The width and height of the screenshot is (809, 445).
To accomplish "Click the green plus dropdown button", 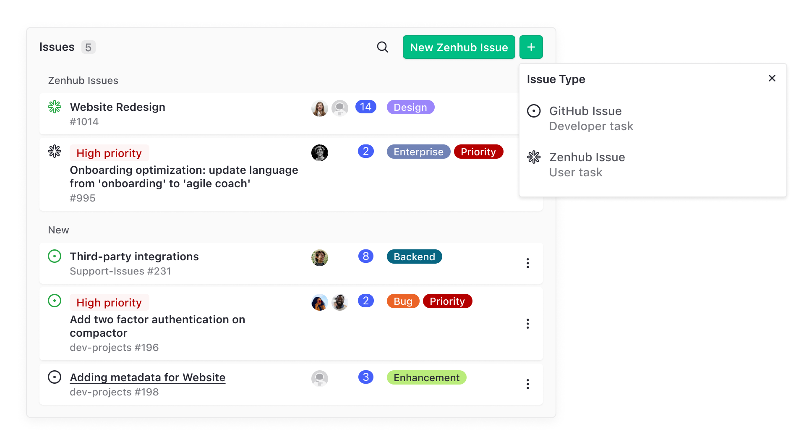I will coord(531,47).
